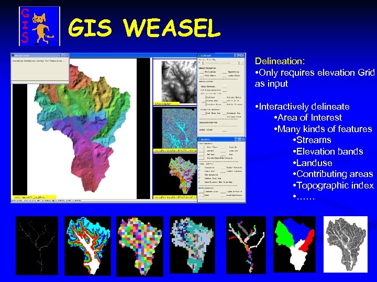Click 'Only requires elevation Grid' bullet

(315, 73)
